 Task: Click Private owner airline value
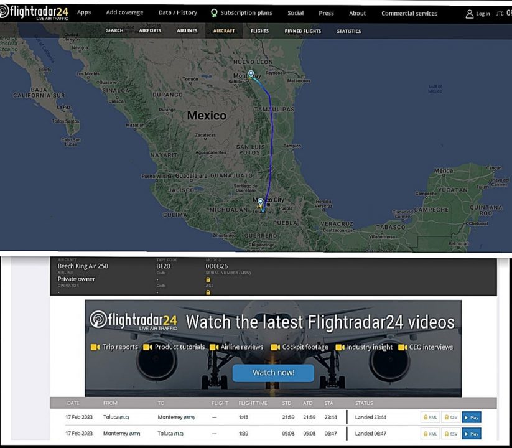click(76, 279)
